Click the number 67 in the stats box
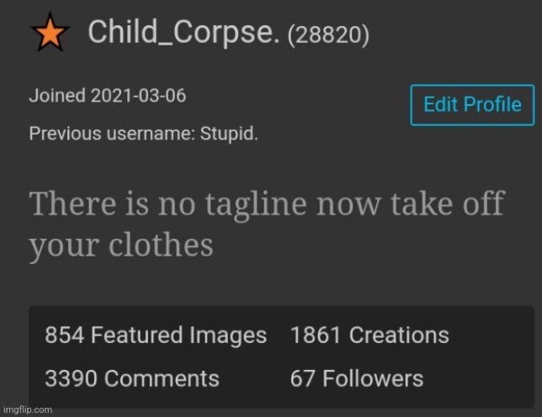This screenshot has height=417, width=542. [302, 379]
